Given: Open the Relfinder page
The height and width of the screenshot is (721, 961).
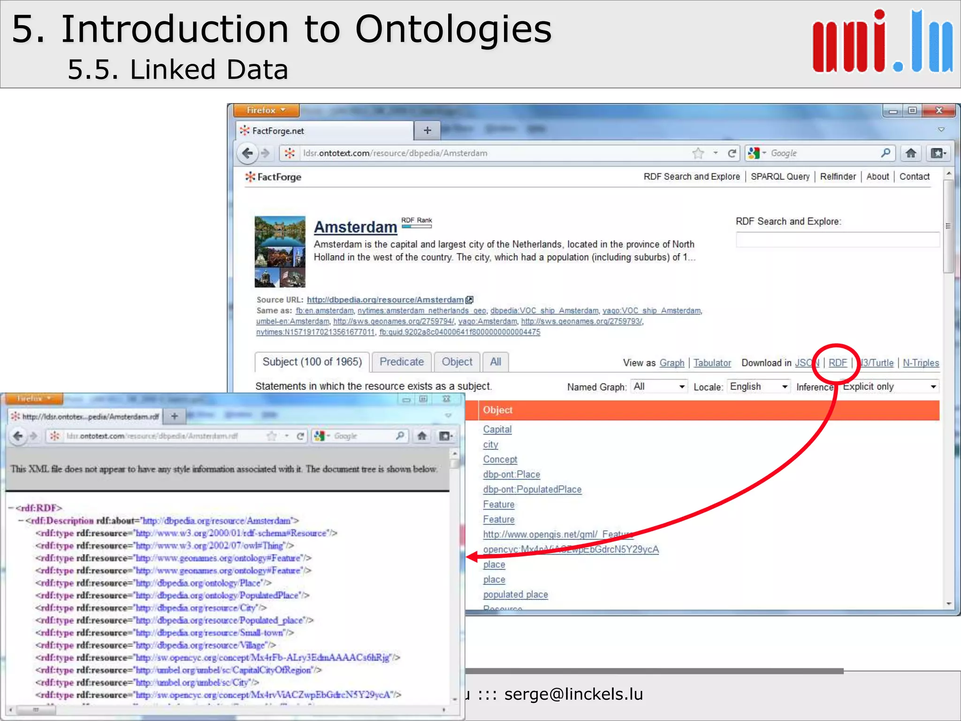Looking at the screenshot, I should (838, 176).
